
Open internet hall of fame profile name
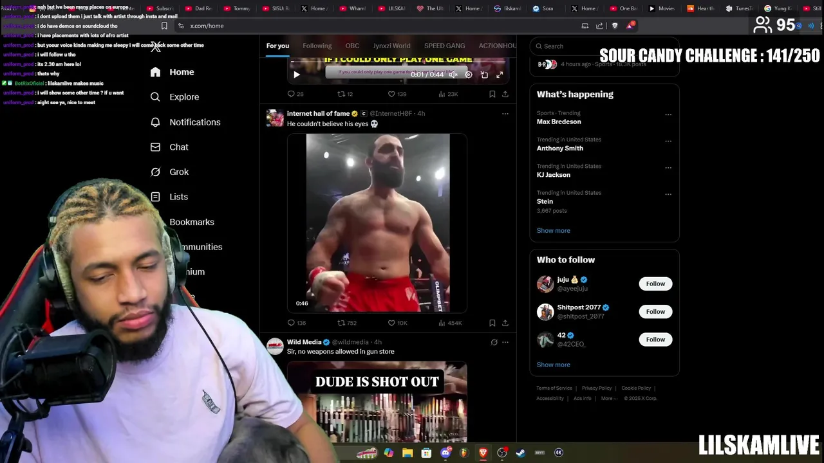(x=318, y=113)
